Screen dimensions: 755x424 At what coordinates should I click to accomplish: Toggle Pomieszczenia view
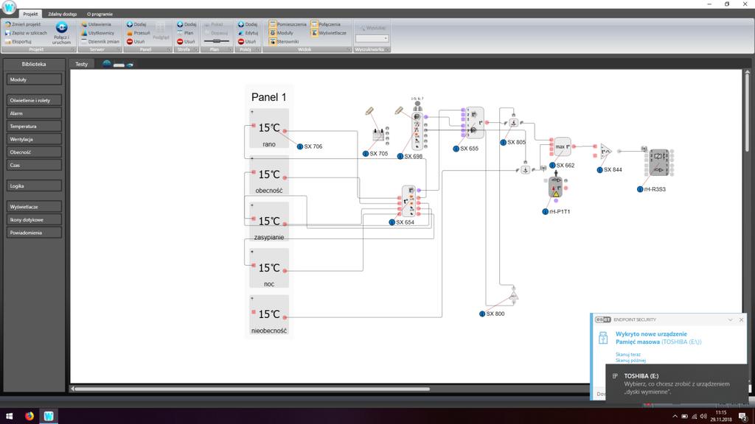point(288,24)
